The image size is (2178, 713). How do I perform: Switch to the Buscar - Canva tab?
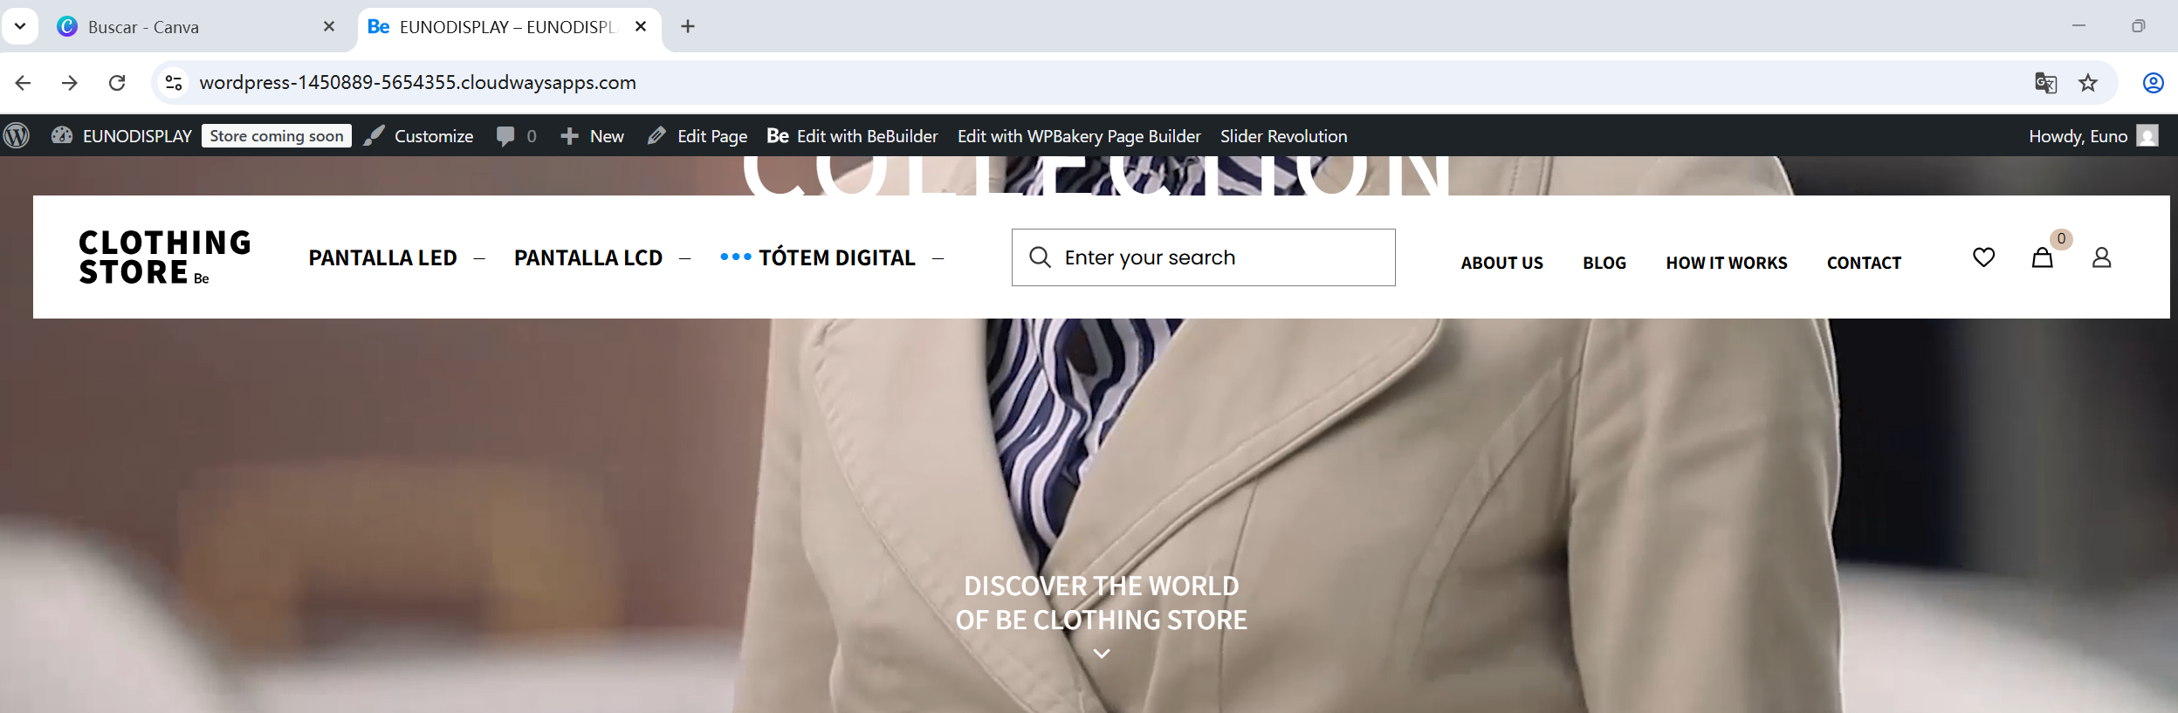tap(196, 27)
